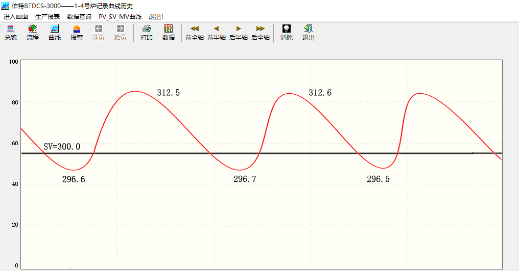Step back half axis with 前半轴

click(x=217, y=33)
